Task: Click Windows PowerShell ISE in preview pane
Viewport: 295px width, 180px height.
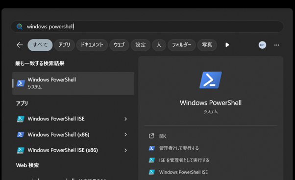Action: (183, 172)
